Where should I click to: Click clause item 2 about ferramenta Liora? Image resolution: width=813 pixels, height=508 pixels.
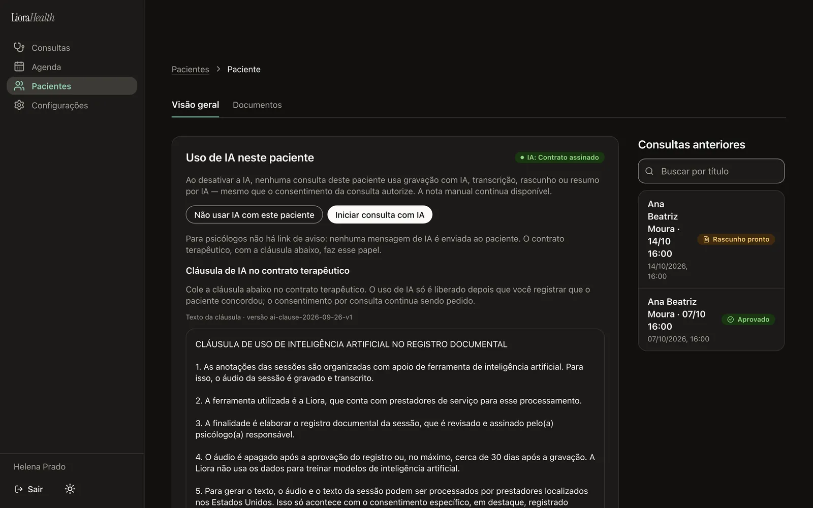(389, 400)
